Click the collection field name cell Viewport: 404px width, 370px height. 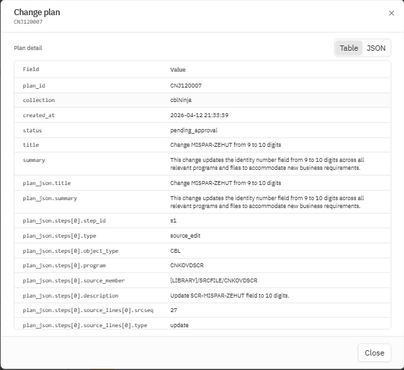point(39,100)
